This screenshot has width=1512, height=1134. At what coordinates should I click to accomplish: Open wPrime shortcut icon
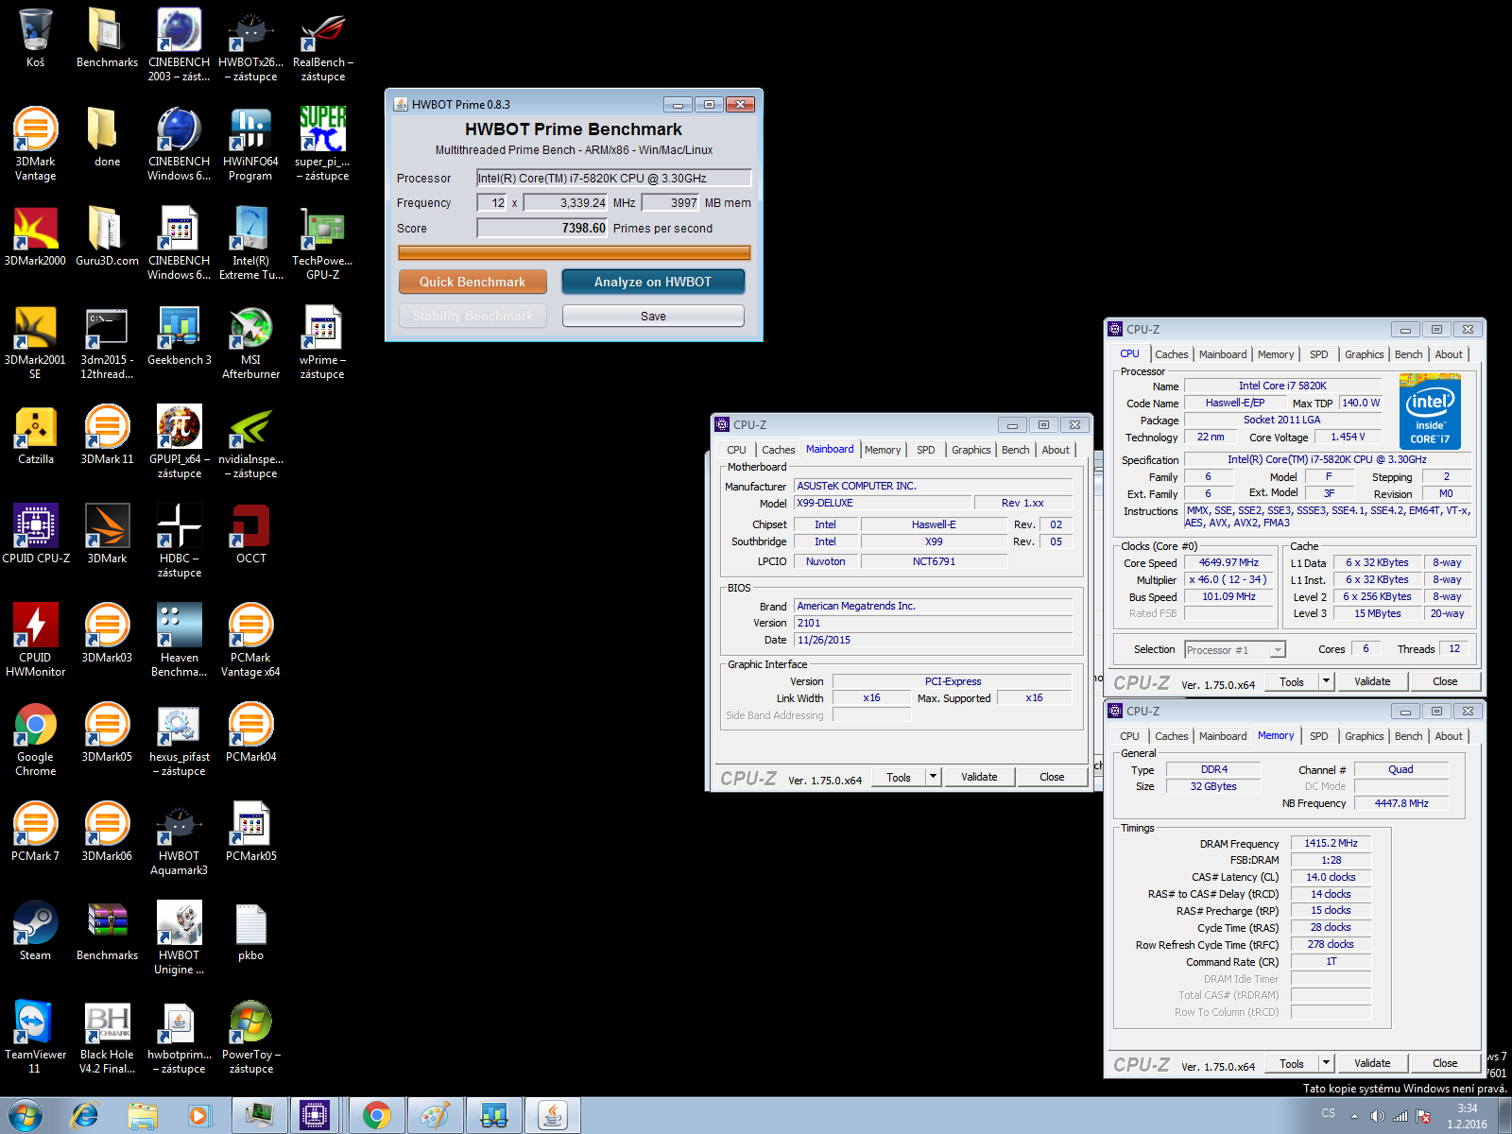[x=322, y=342]
